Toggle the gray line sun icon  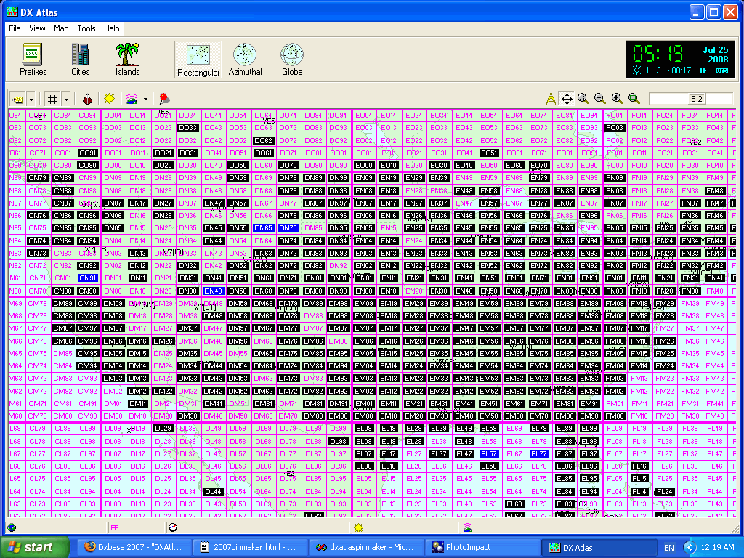(x=110, y=99)
